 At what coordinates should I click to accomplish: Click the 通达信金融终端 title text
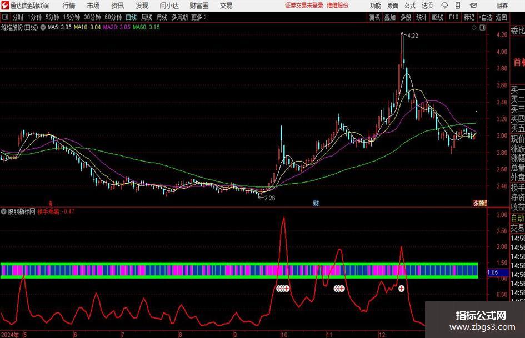(29, 6)
